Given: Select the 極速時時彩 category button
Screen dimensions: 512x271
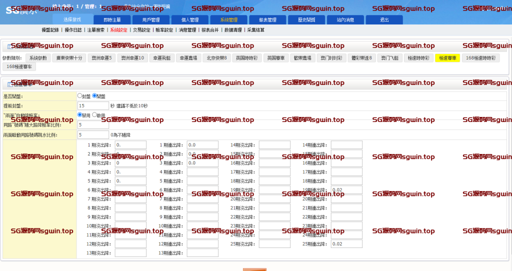Looking at the screenshot, I should click(x=418, y=58).
